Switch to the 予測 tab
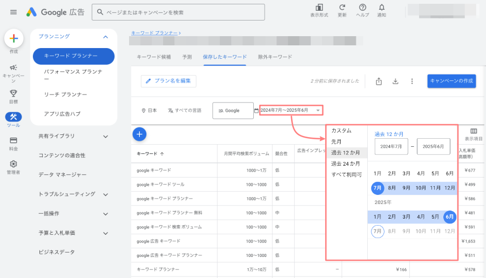The height and width of the screenshot is (278, 486). point(187,57)
